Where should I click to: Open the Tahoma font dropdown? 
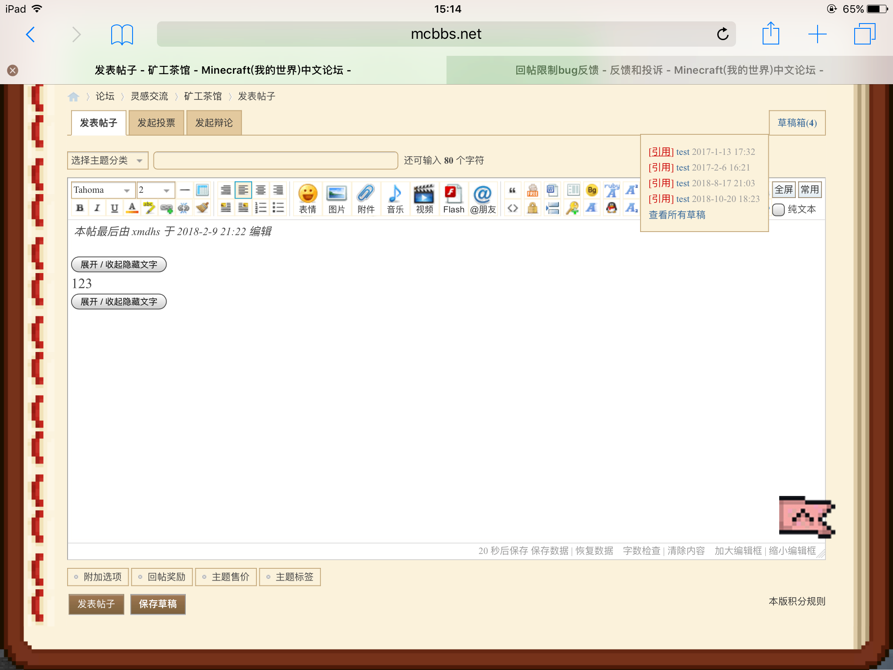pyautogui.click(x=103, y=190)
